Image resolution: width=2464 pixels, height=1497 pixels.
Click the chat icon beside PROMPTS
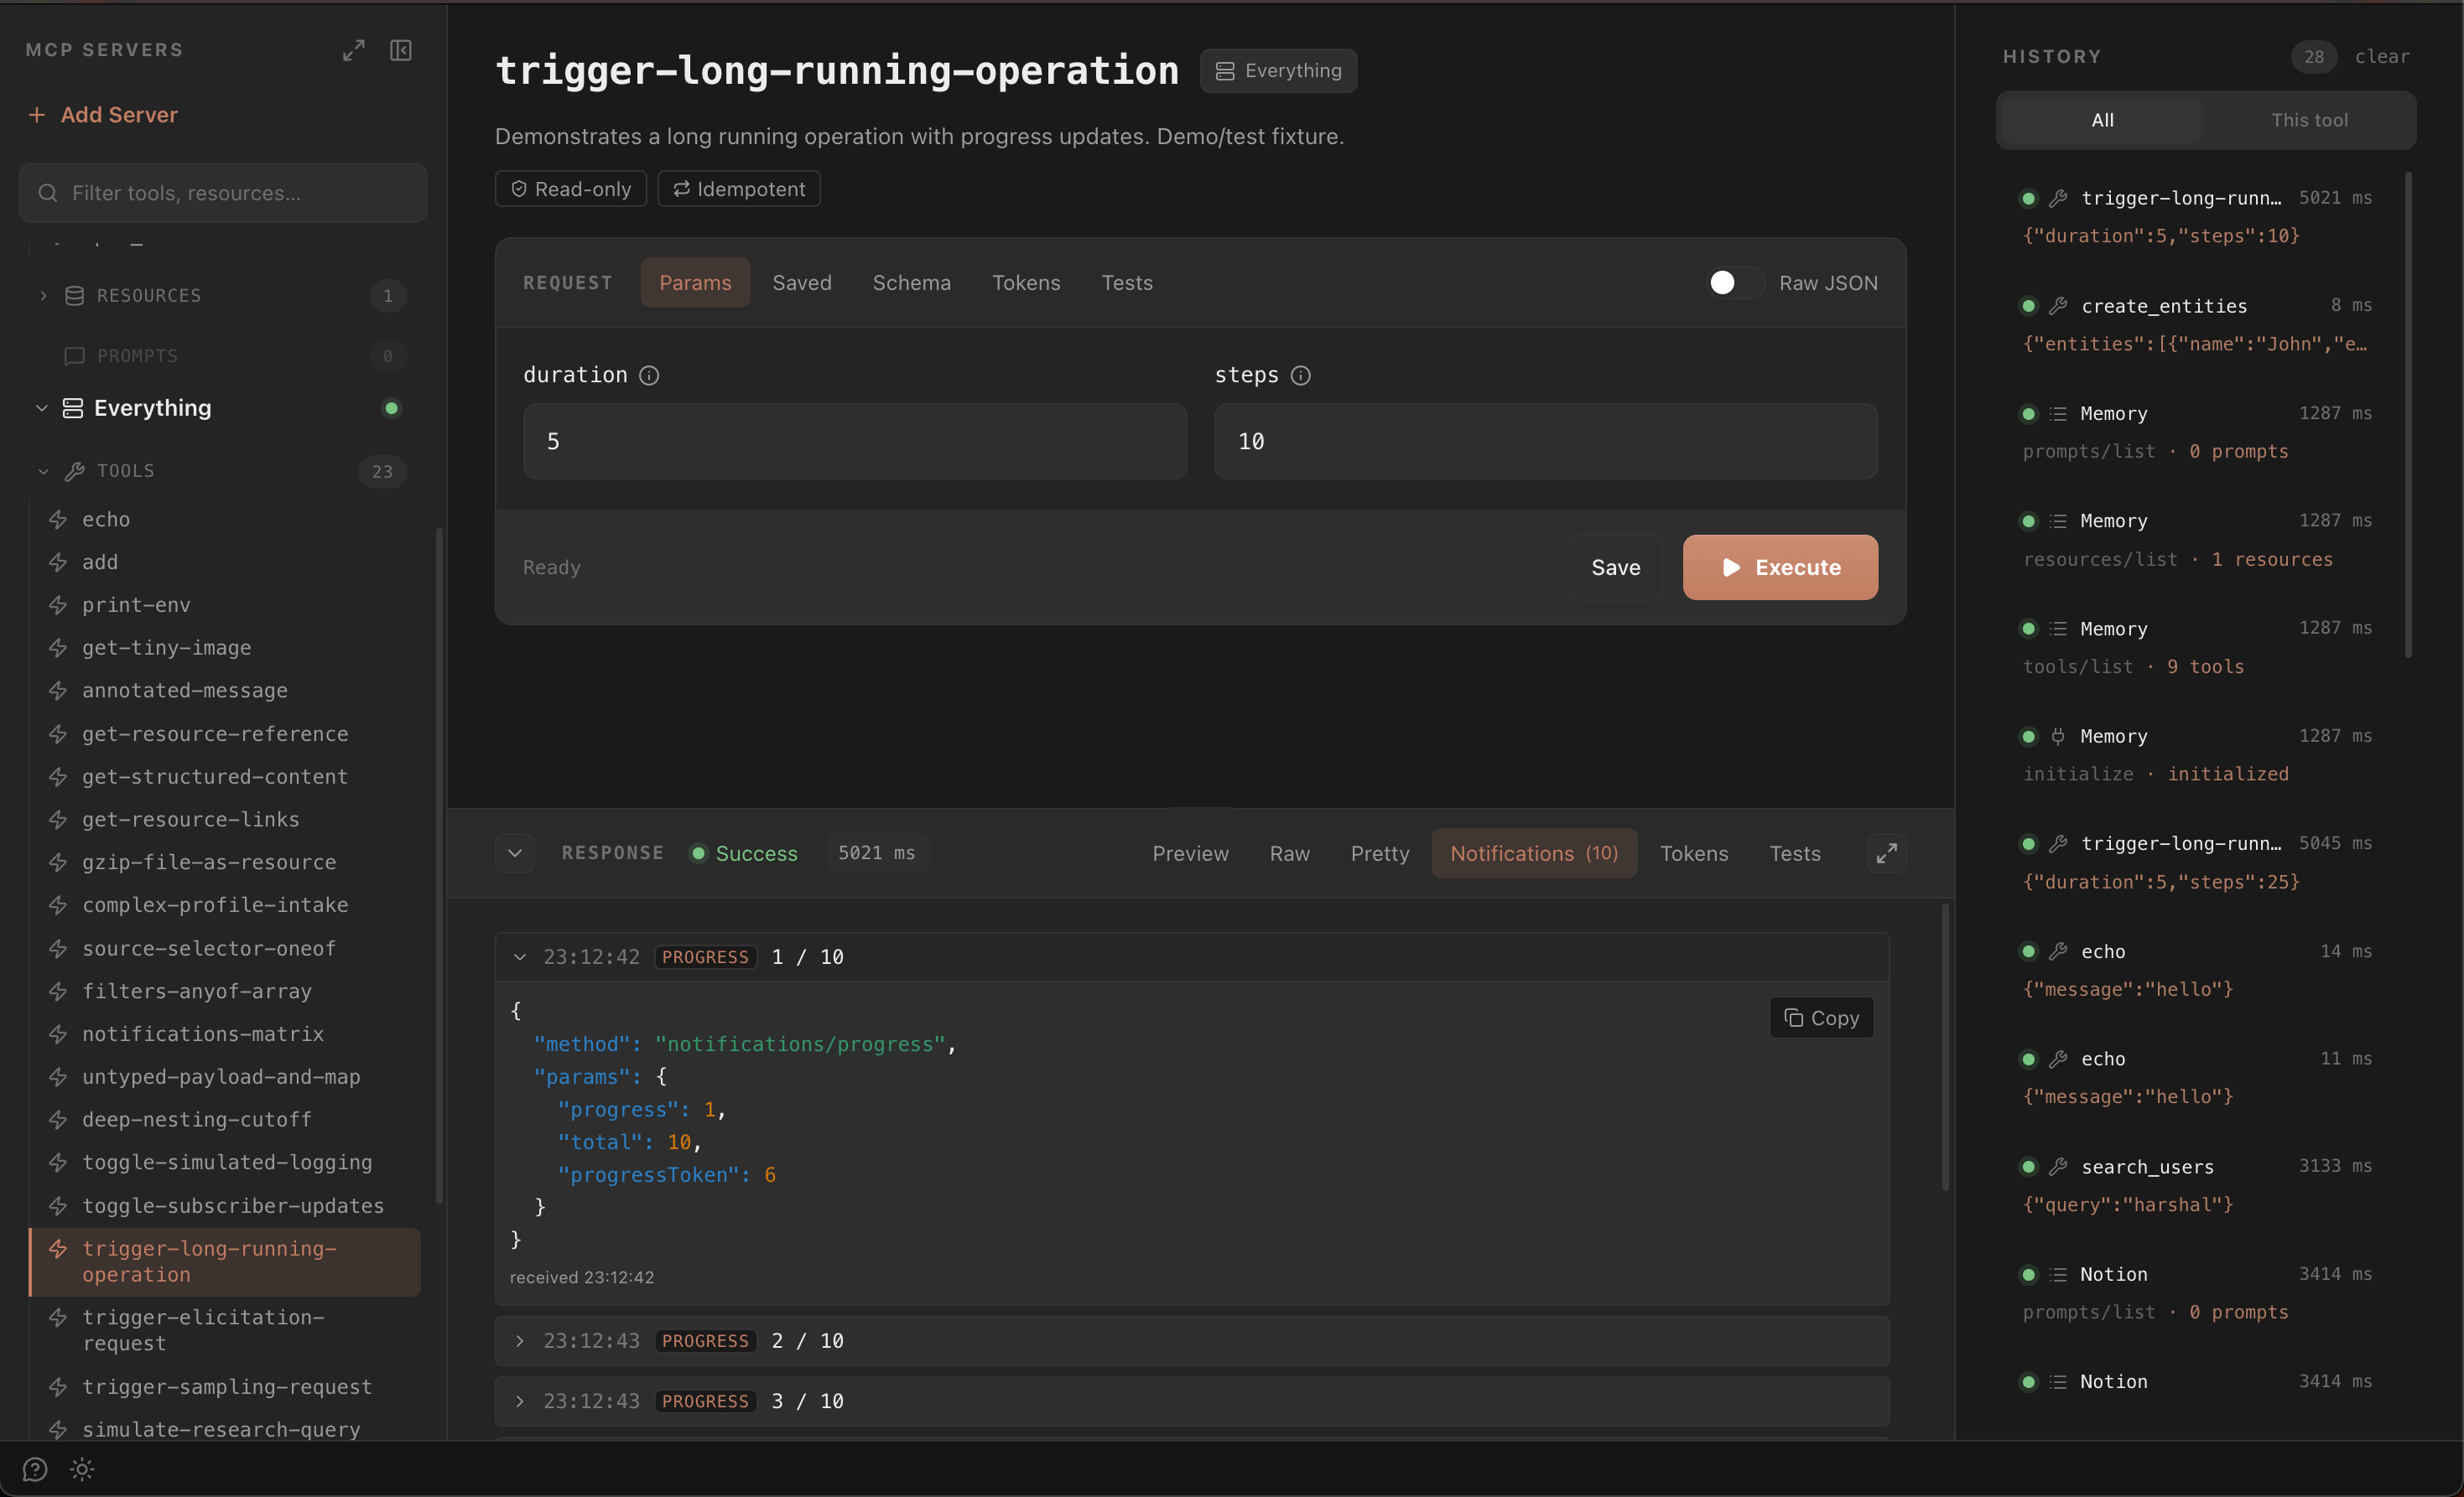pyautogui.click(x=74, y=355)
